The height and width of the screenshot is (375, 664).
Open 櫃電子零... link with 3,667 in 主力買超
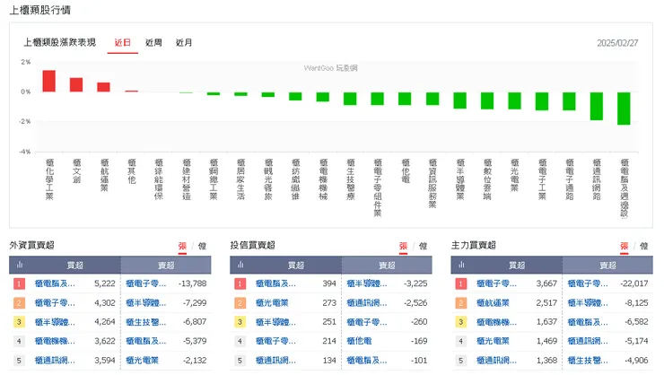(x=497, y=283)
